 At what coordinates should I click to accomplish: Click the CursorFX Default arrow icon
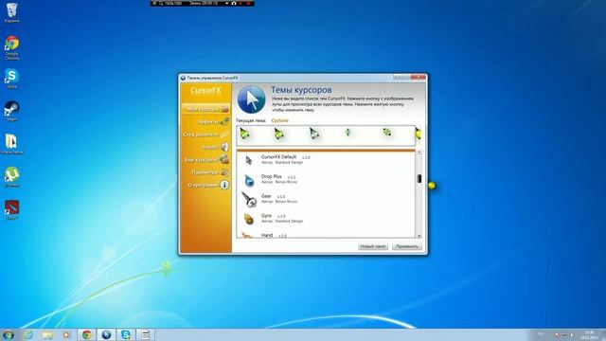pyautogui.click(x=248, y=160)
